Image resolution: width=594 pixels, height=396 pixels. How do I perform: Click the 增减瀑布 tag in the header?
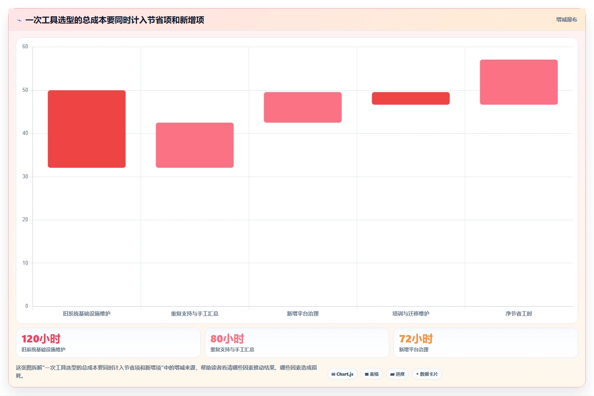pos(566,19)
